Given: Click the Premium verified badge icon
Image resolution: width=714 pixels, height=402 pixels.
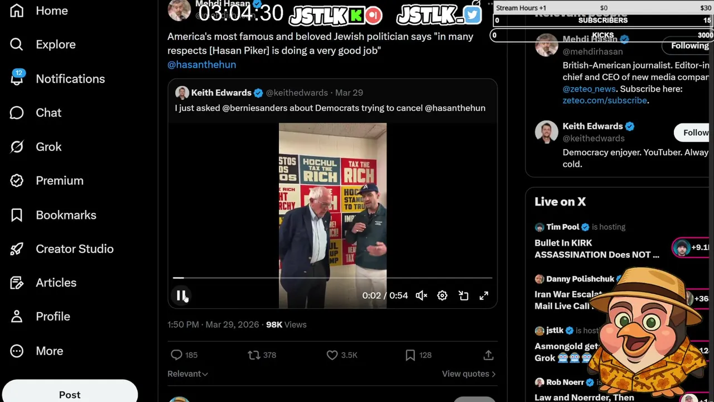Looking at the screenshot, I should 17,181.
